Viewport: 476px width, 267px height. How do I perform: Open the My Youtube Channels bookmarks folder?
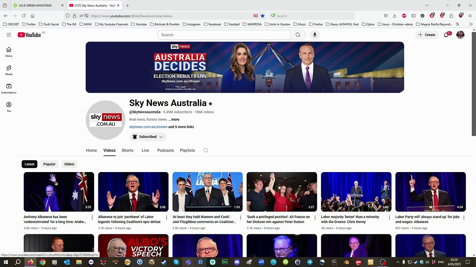click(x=111, y=24)
